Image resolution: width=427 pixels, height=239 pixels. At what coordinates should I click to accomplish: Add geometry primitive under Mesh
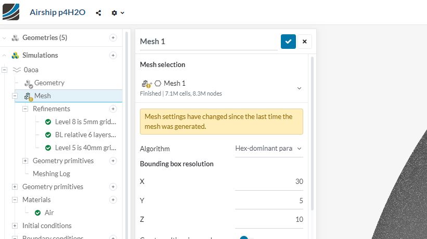(x=113, y=161)
